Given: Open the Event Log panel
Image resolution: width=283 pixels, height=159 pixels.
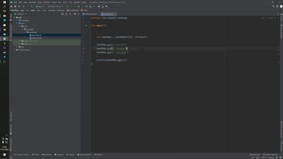Looking at the screenshot, I should tap(255, 155).
